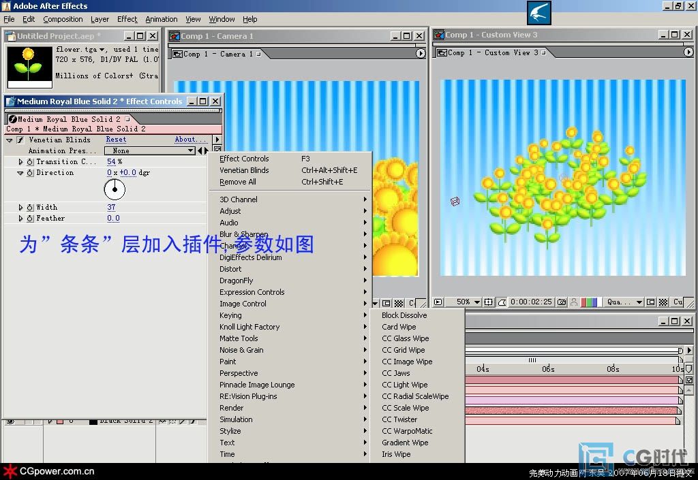This screenshot has width=698, height=480.
Task: Click the RGB channels icon in Custom View
Action: pos(590,302)
